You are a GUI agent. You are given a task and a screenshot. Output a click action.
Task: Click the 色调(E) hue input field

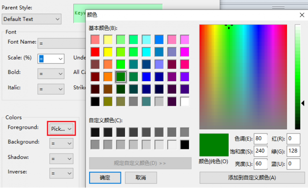coord(260,139)
